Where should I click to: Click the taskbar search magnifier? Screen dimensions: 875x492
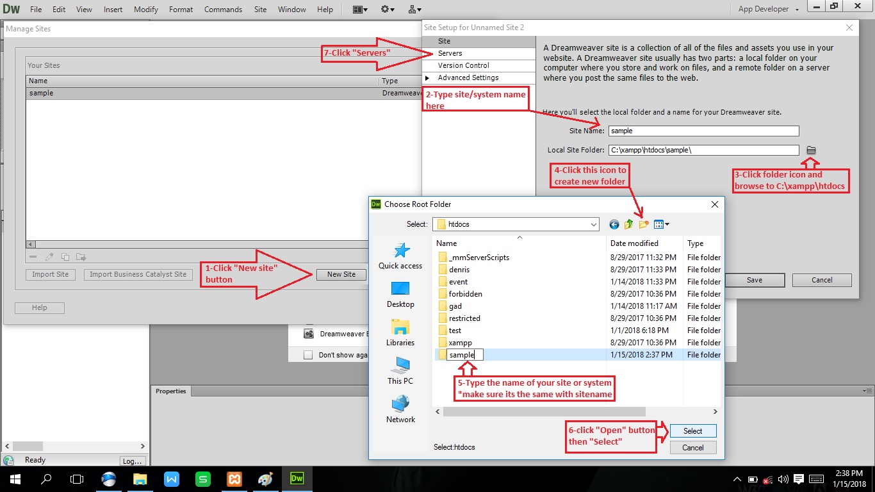(46, 479)
